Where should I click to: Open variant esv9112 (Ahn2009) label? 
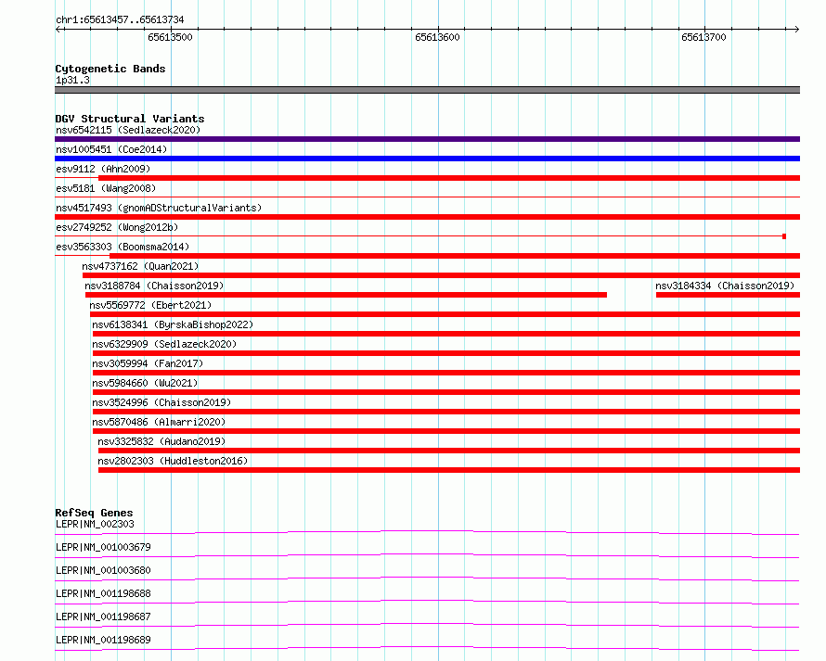(x=103, y=169)
